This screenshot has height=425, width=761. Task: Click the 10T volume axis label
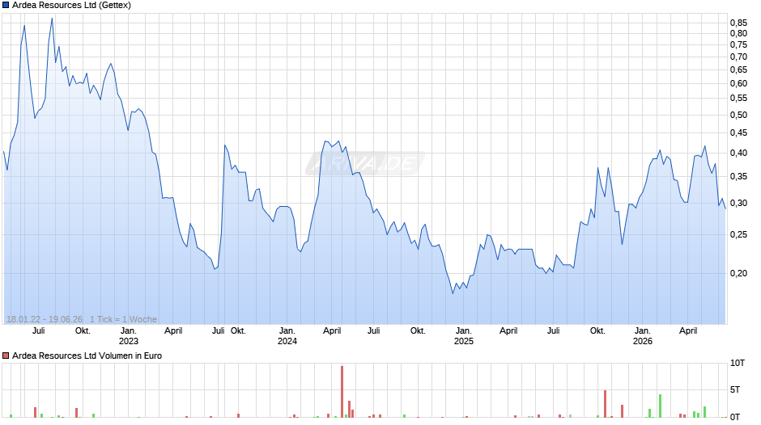[738, 363]
